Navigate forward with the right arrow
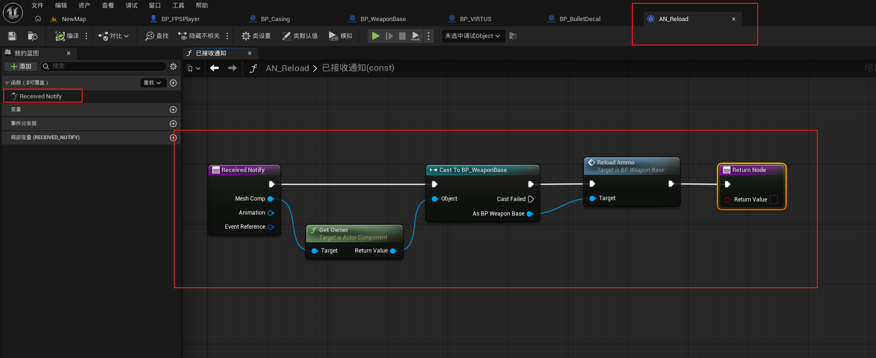This screenshot has width=876, height=358. point(232,68)
